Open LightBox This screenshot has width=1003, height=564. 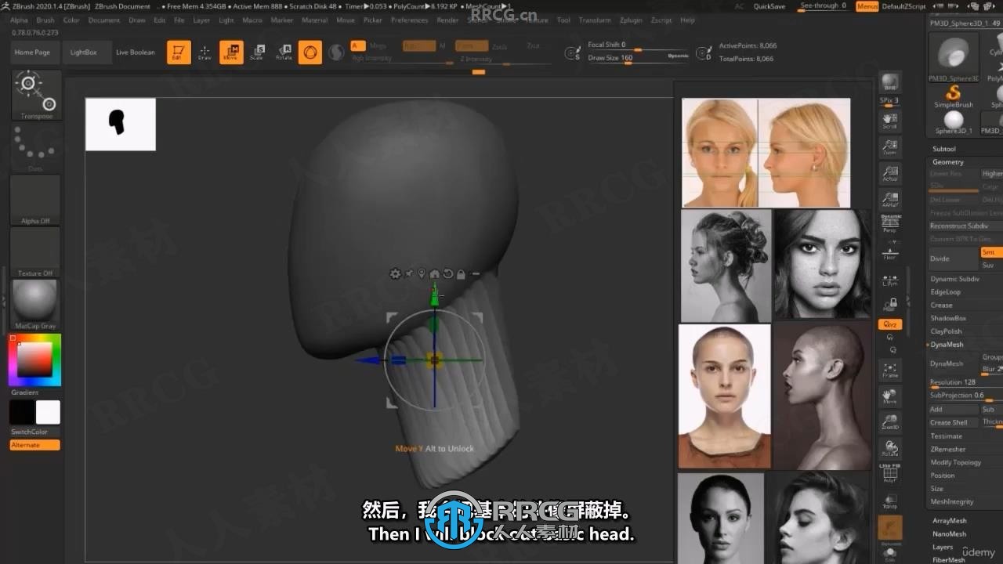click(x=84, y=52)
